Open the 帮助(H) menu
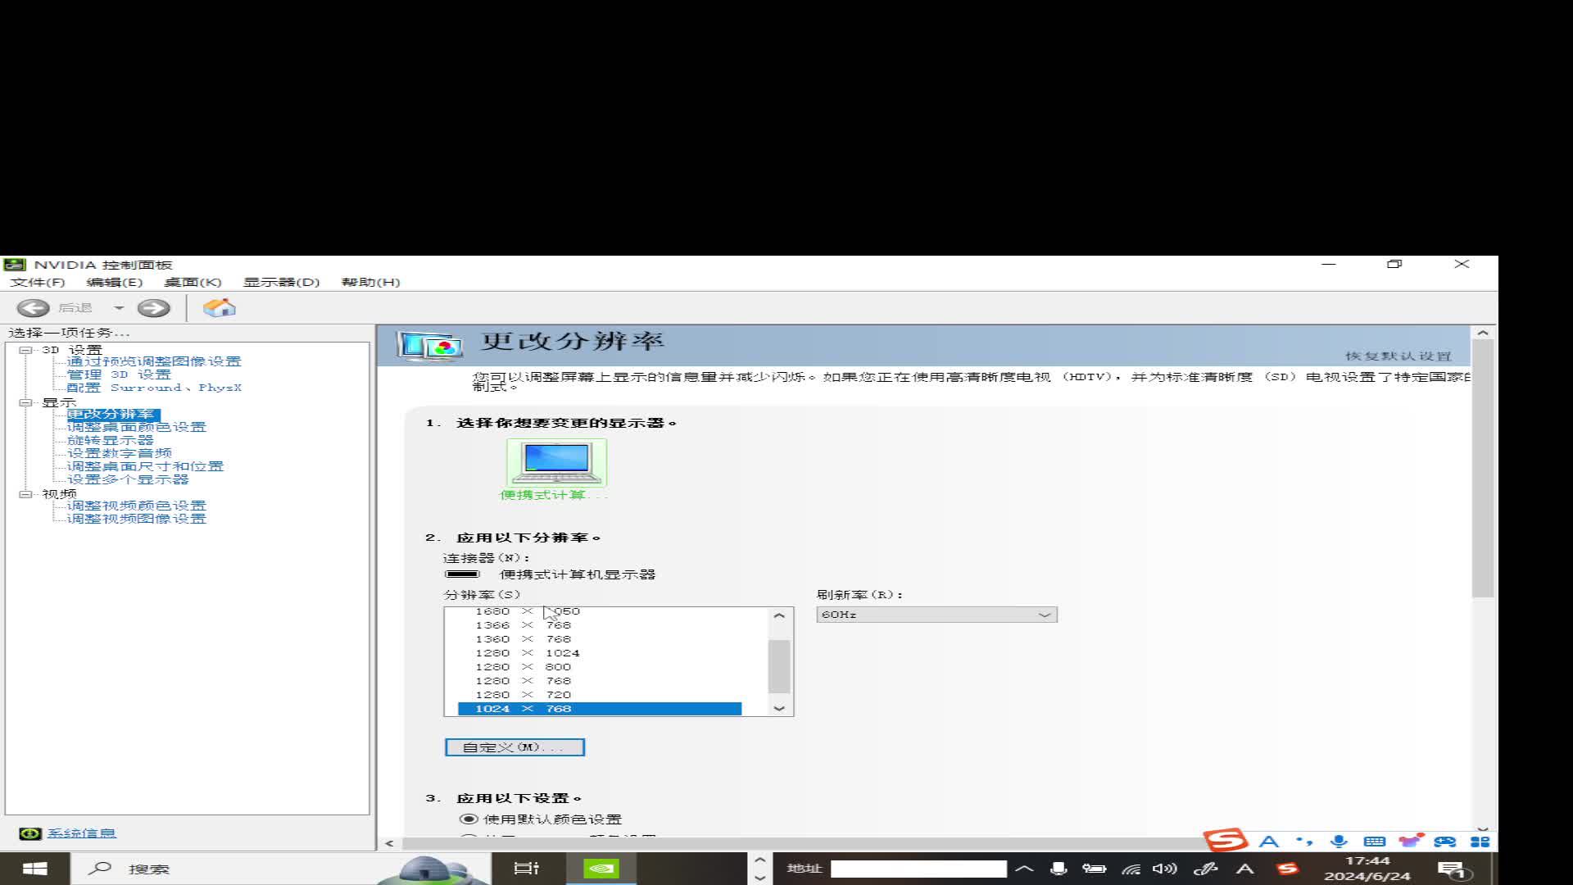This screenshot has width=1573, height=885. click(x=370, y=282)
